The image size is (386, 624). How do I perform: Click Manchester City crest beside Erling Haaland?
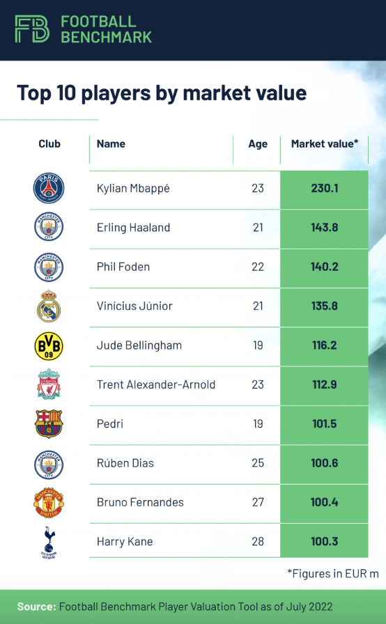coord(49,227)
